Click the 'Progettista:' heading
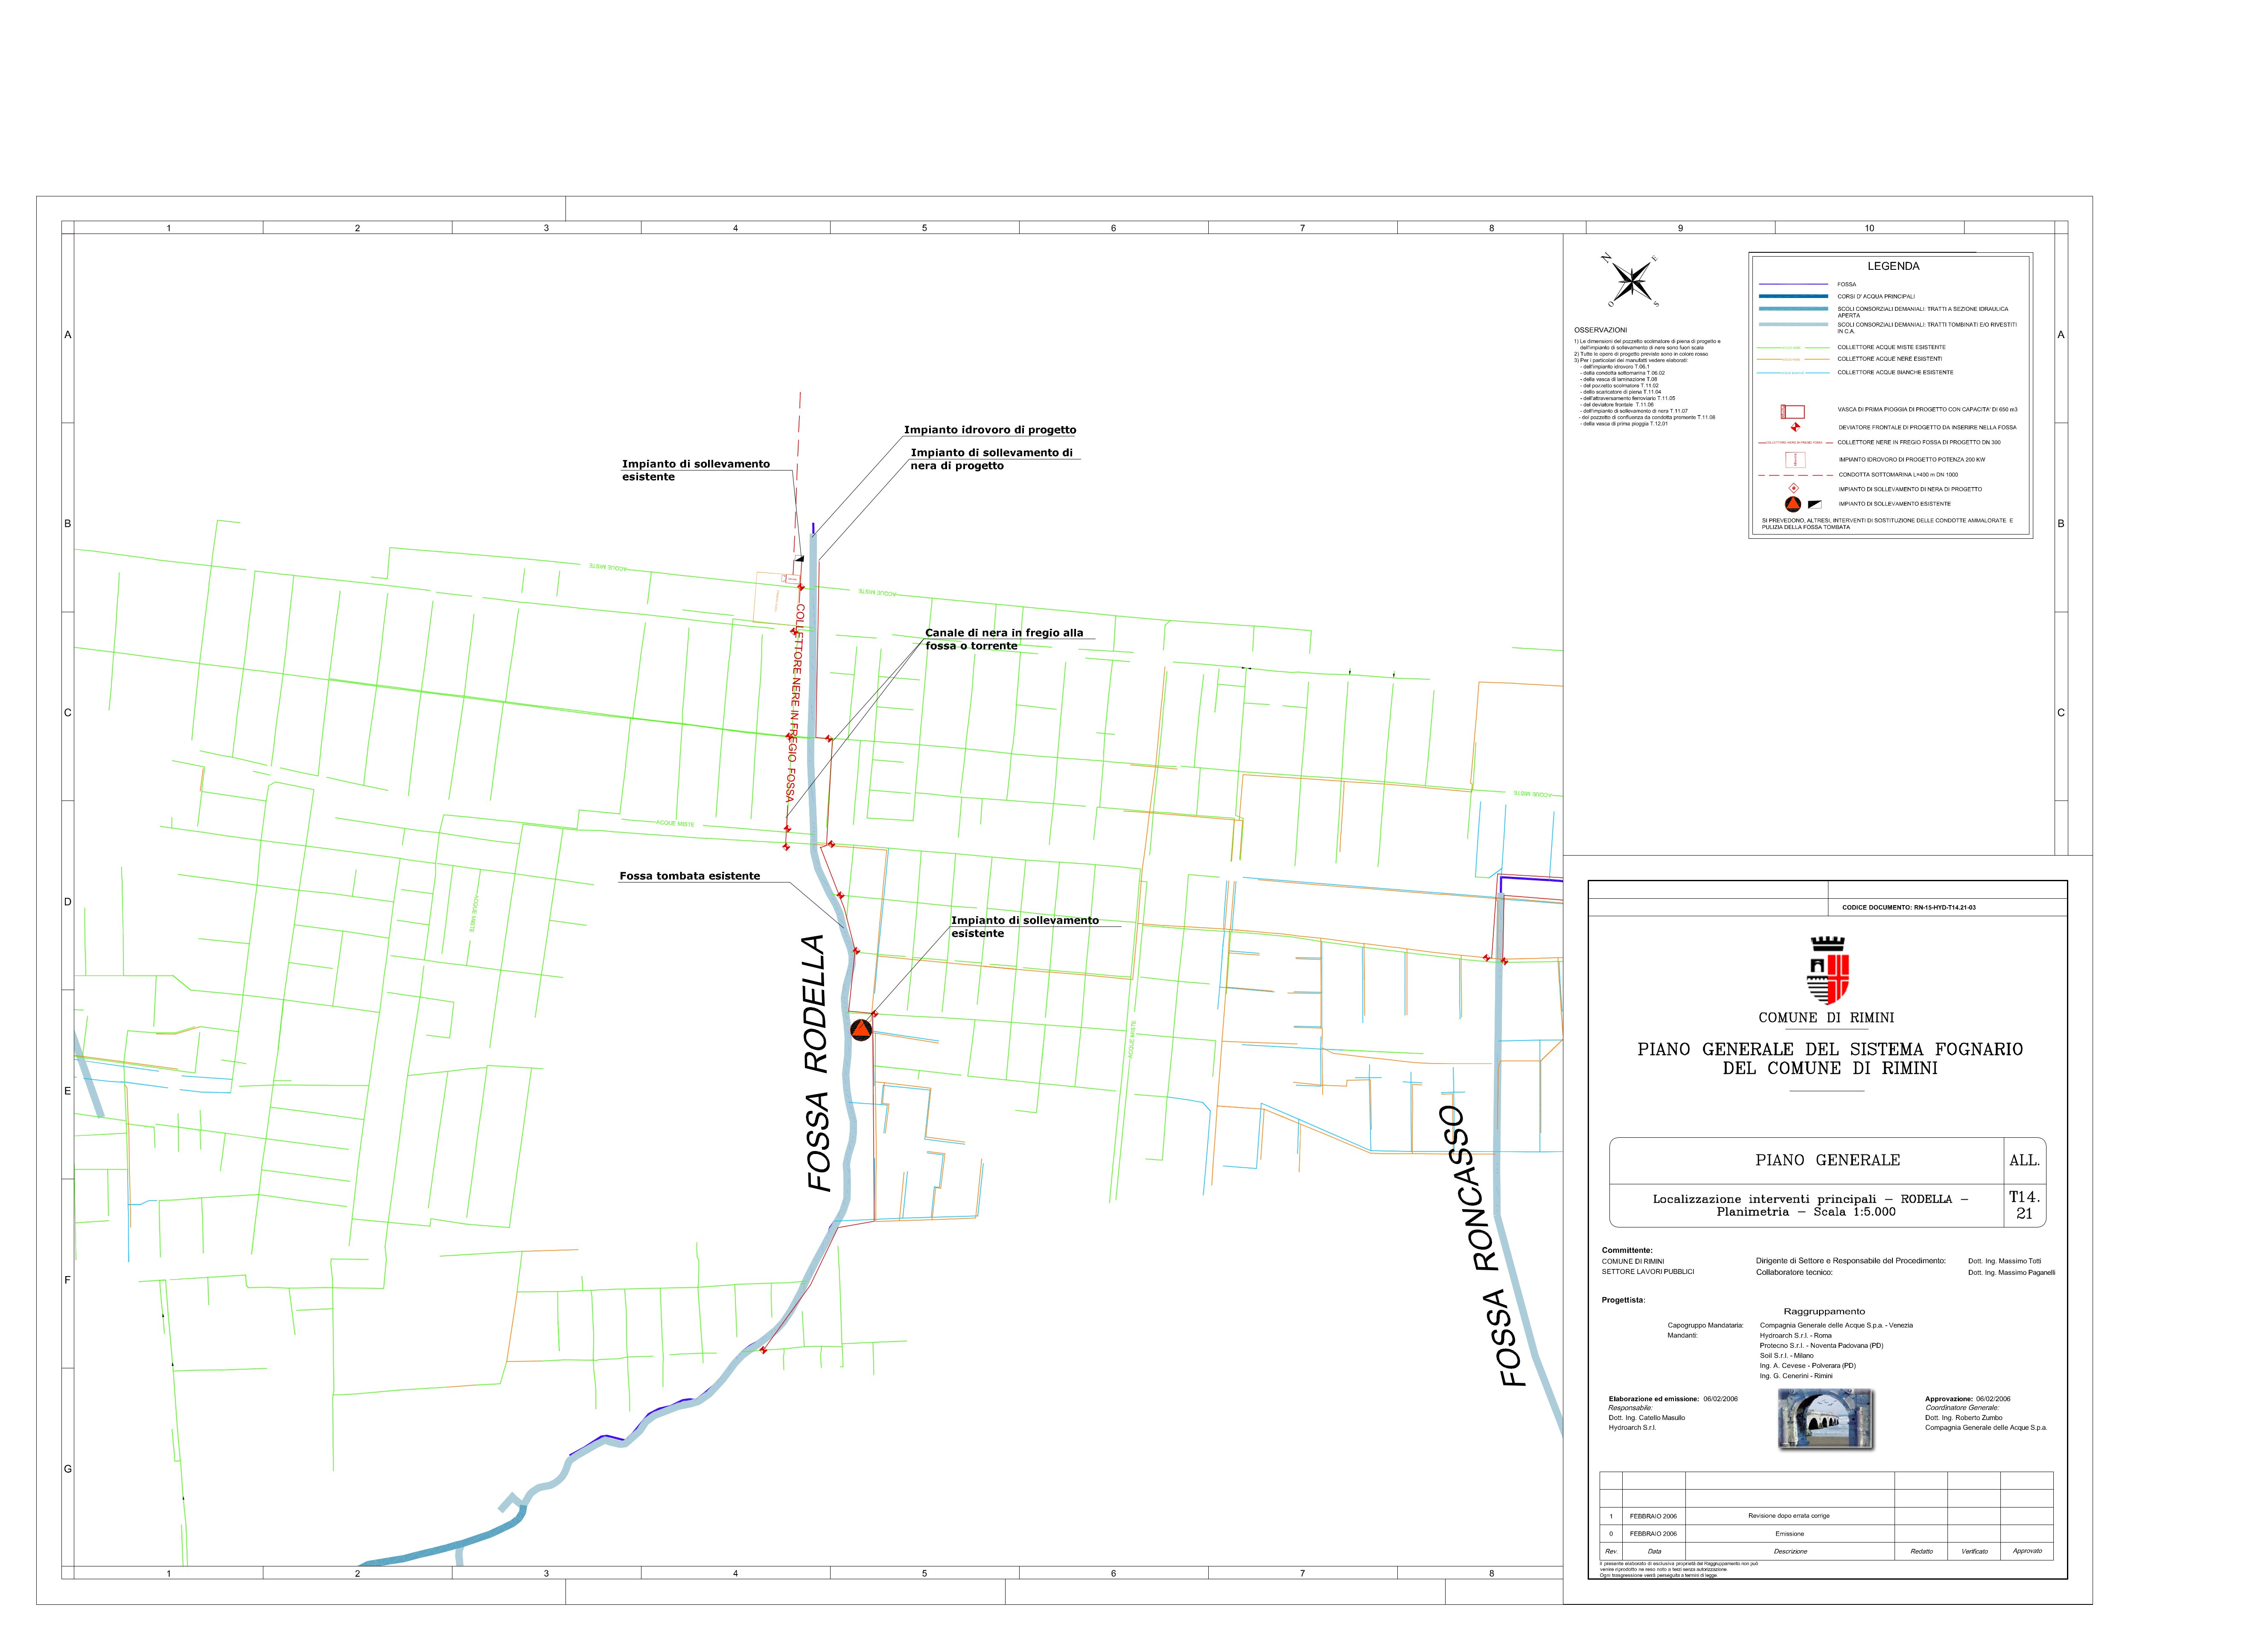Screen dimensions: 2268x1639 tap(1623, 1301)
